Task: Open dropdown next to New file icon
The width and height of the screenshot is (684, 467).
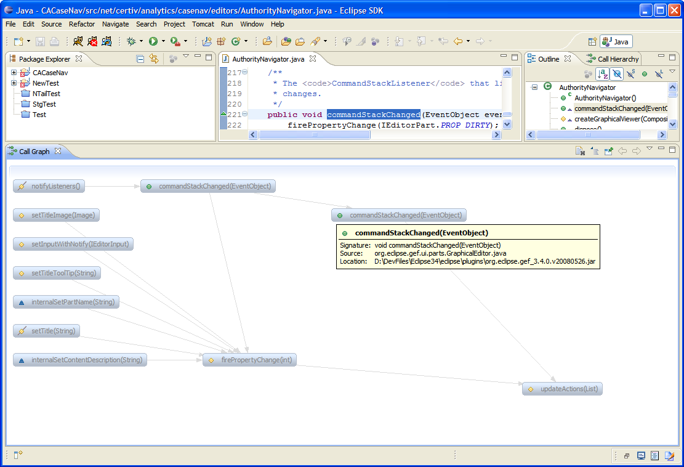Action: (28, 41)
